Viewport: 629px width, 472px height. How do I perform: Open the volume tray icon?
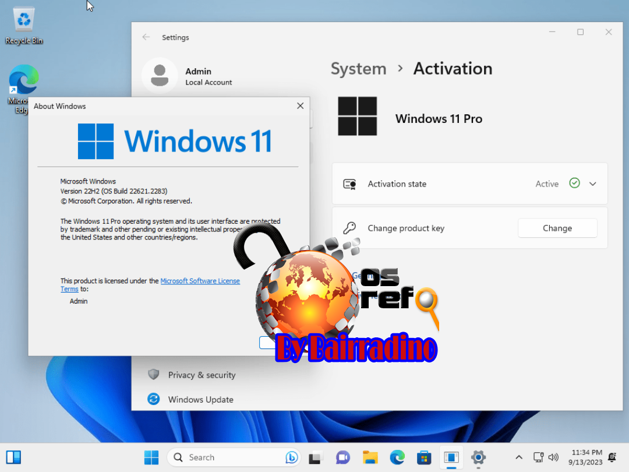[x=554, y=457]
